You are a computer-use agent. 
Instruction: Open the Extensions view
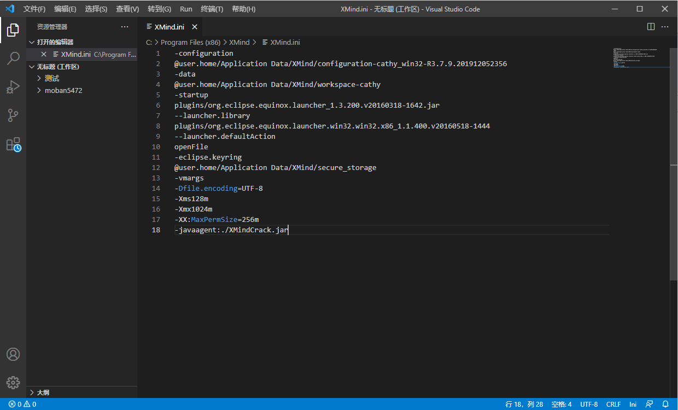pos(13,144)
